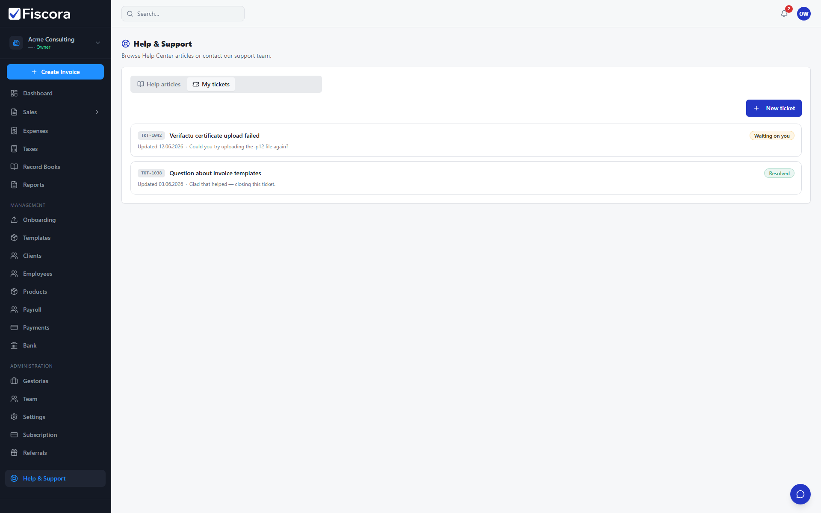Click the 'Updated 03.06.2026' text
Viewport: 821px width, 513px height.
coord(160,184)
